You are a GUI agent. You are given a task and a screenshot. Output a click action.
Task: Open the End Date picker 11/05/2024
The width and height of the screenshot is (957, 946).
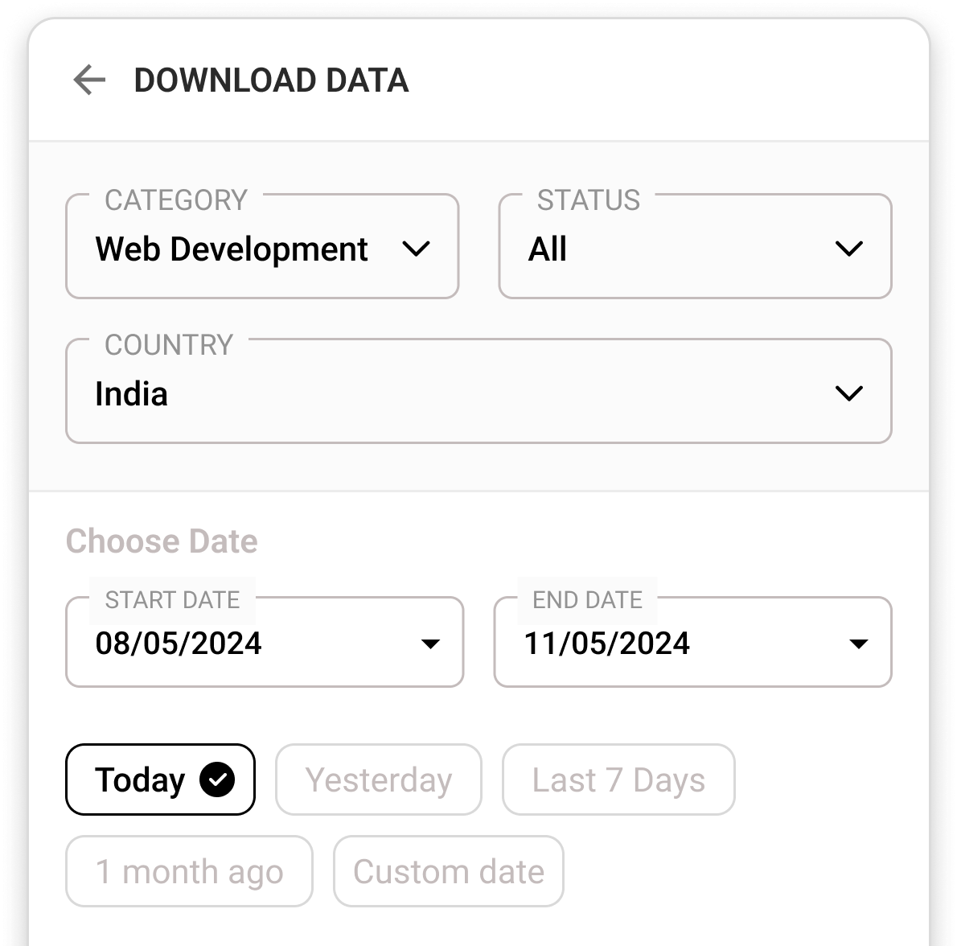(692, 642)
